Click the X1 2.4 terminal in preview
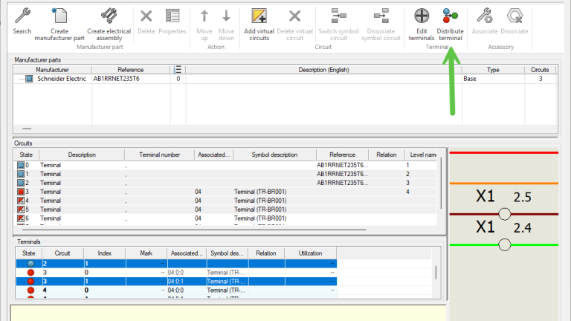 tap(504, 244)
